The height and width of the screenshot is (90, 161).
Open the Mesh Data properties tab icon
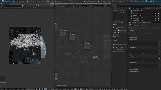pos(144,22)
